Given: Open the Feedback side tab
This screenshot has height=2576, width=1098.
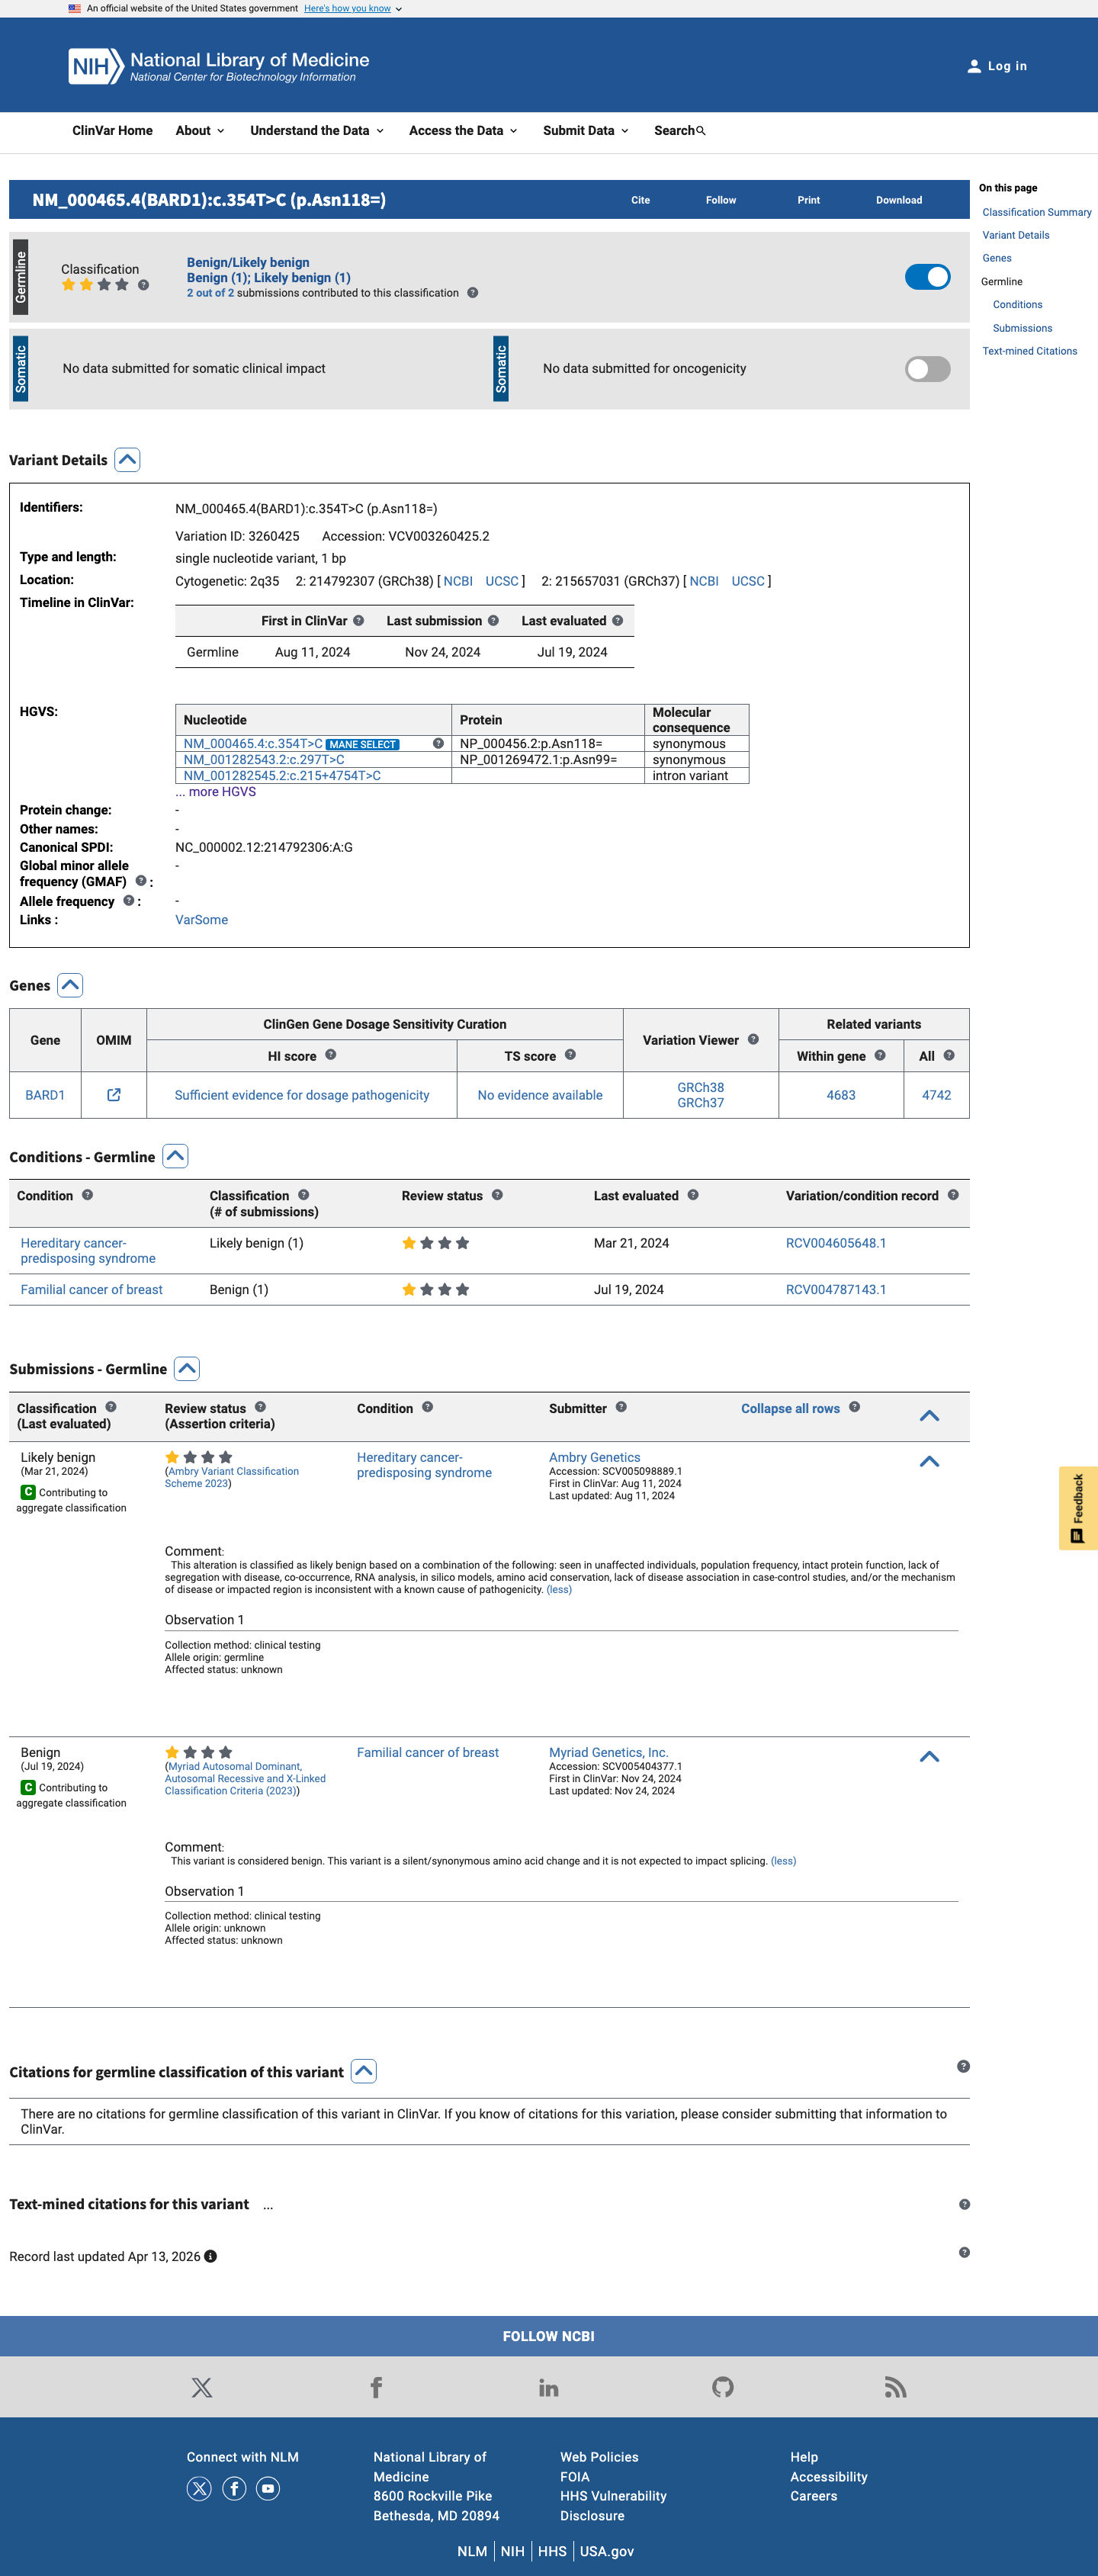Looking at the screenshot, I should 1078,1508.
